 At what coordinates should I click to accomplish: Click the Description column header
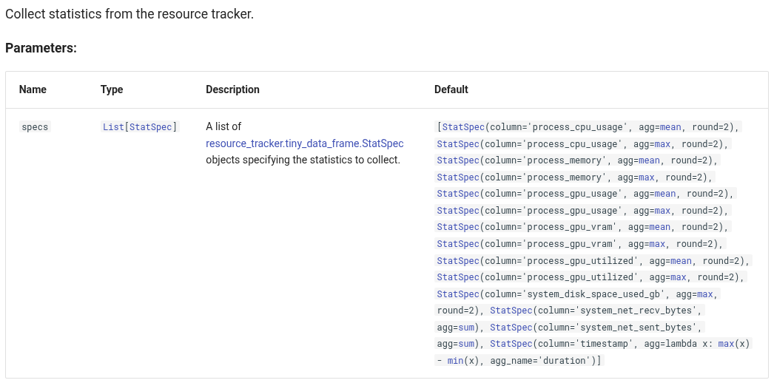(x=232, y=89)
